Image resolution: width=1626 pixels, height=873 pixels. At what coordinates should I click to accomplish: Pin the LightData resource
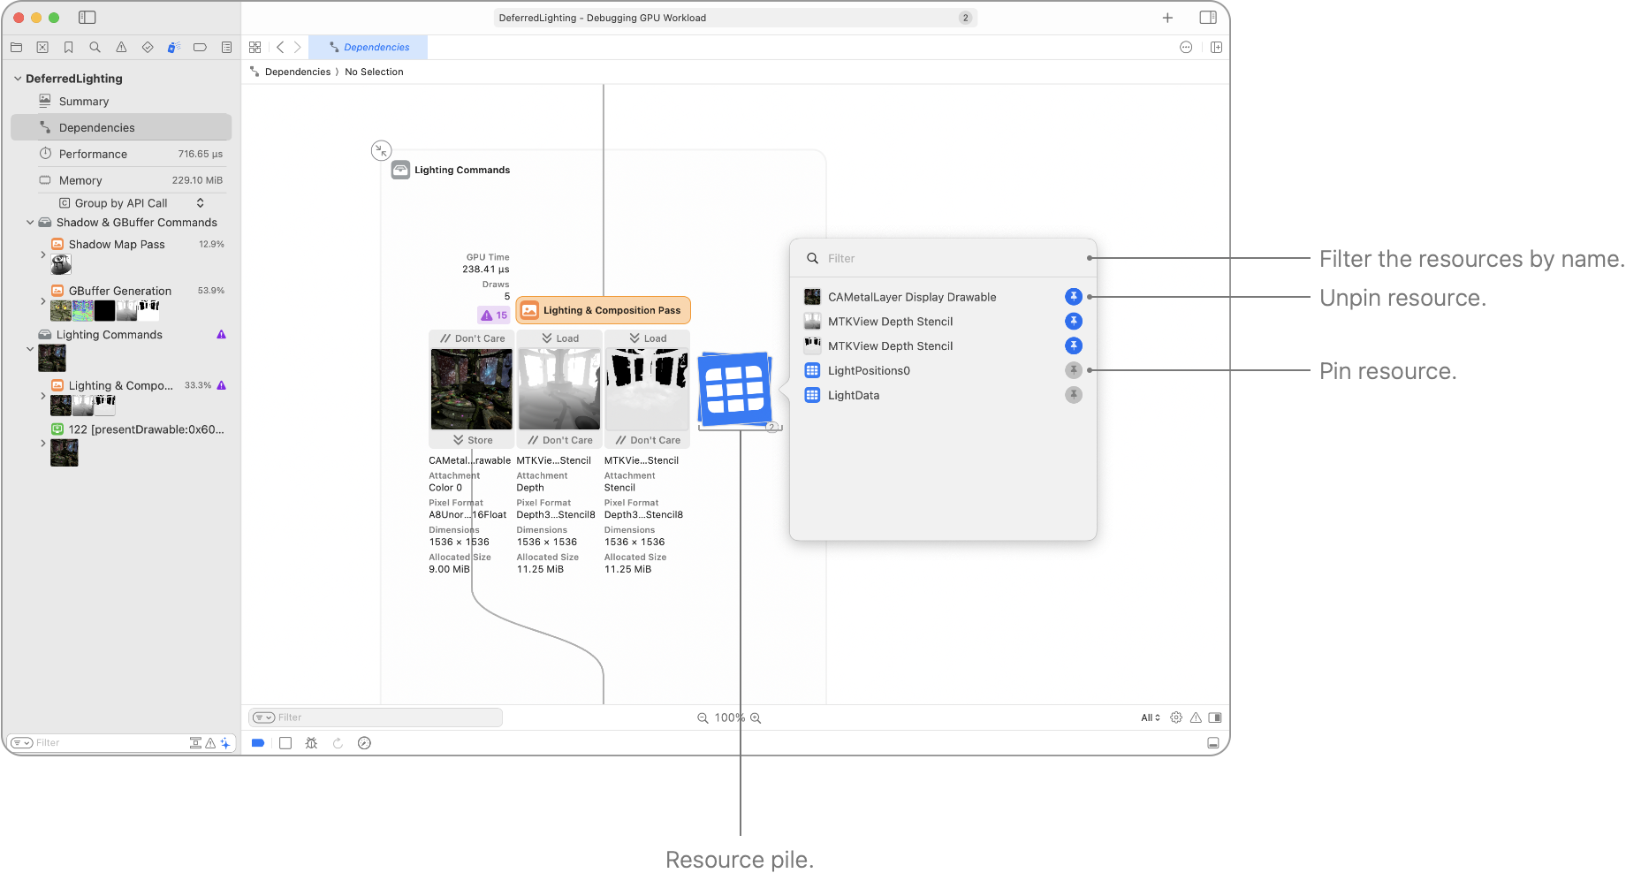coord(1073,395)
